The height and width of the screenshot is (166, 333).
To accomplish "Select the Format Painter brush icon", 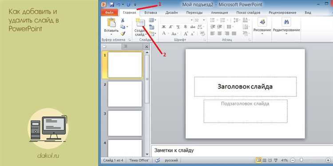I will click(x=123, y=34).
